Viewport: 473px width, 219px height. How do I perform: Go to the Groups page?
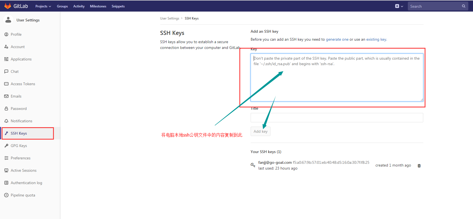(x=62, y=6)
